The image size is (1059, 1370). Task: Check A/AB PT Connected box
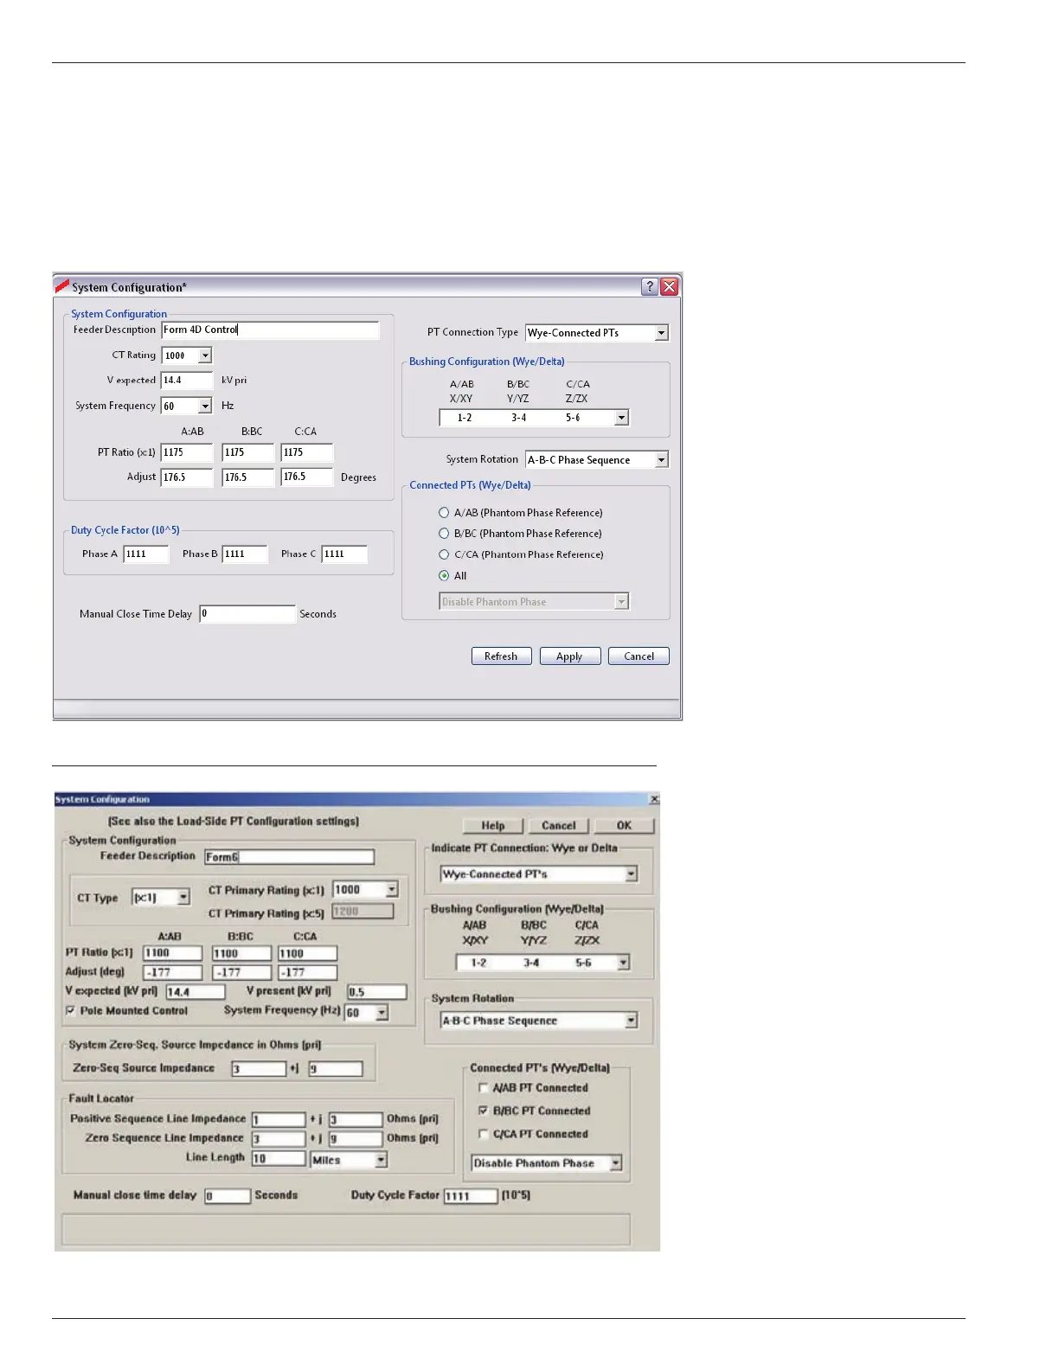coord(484,1088)
